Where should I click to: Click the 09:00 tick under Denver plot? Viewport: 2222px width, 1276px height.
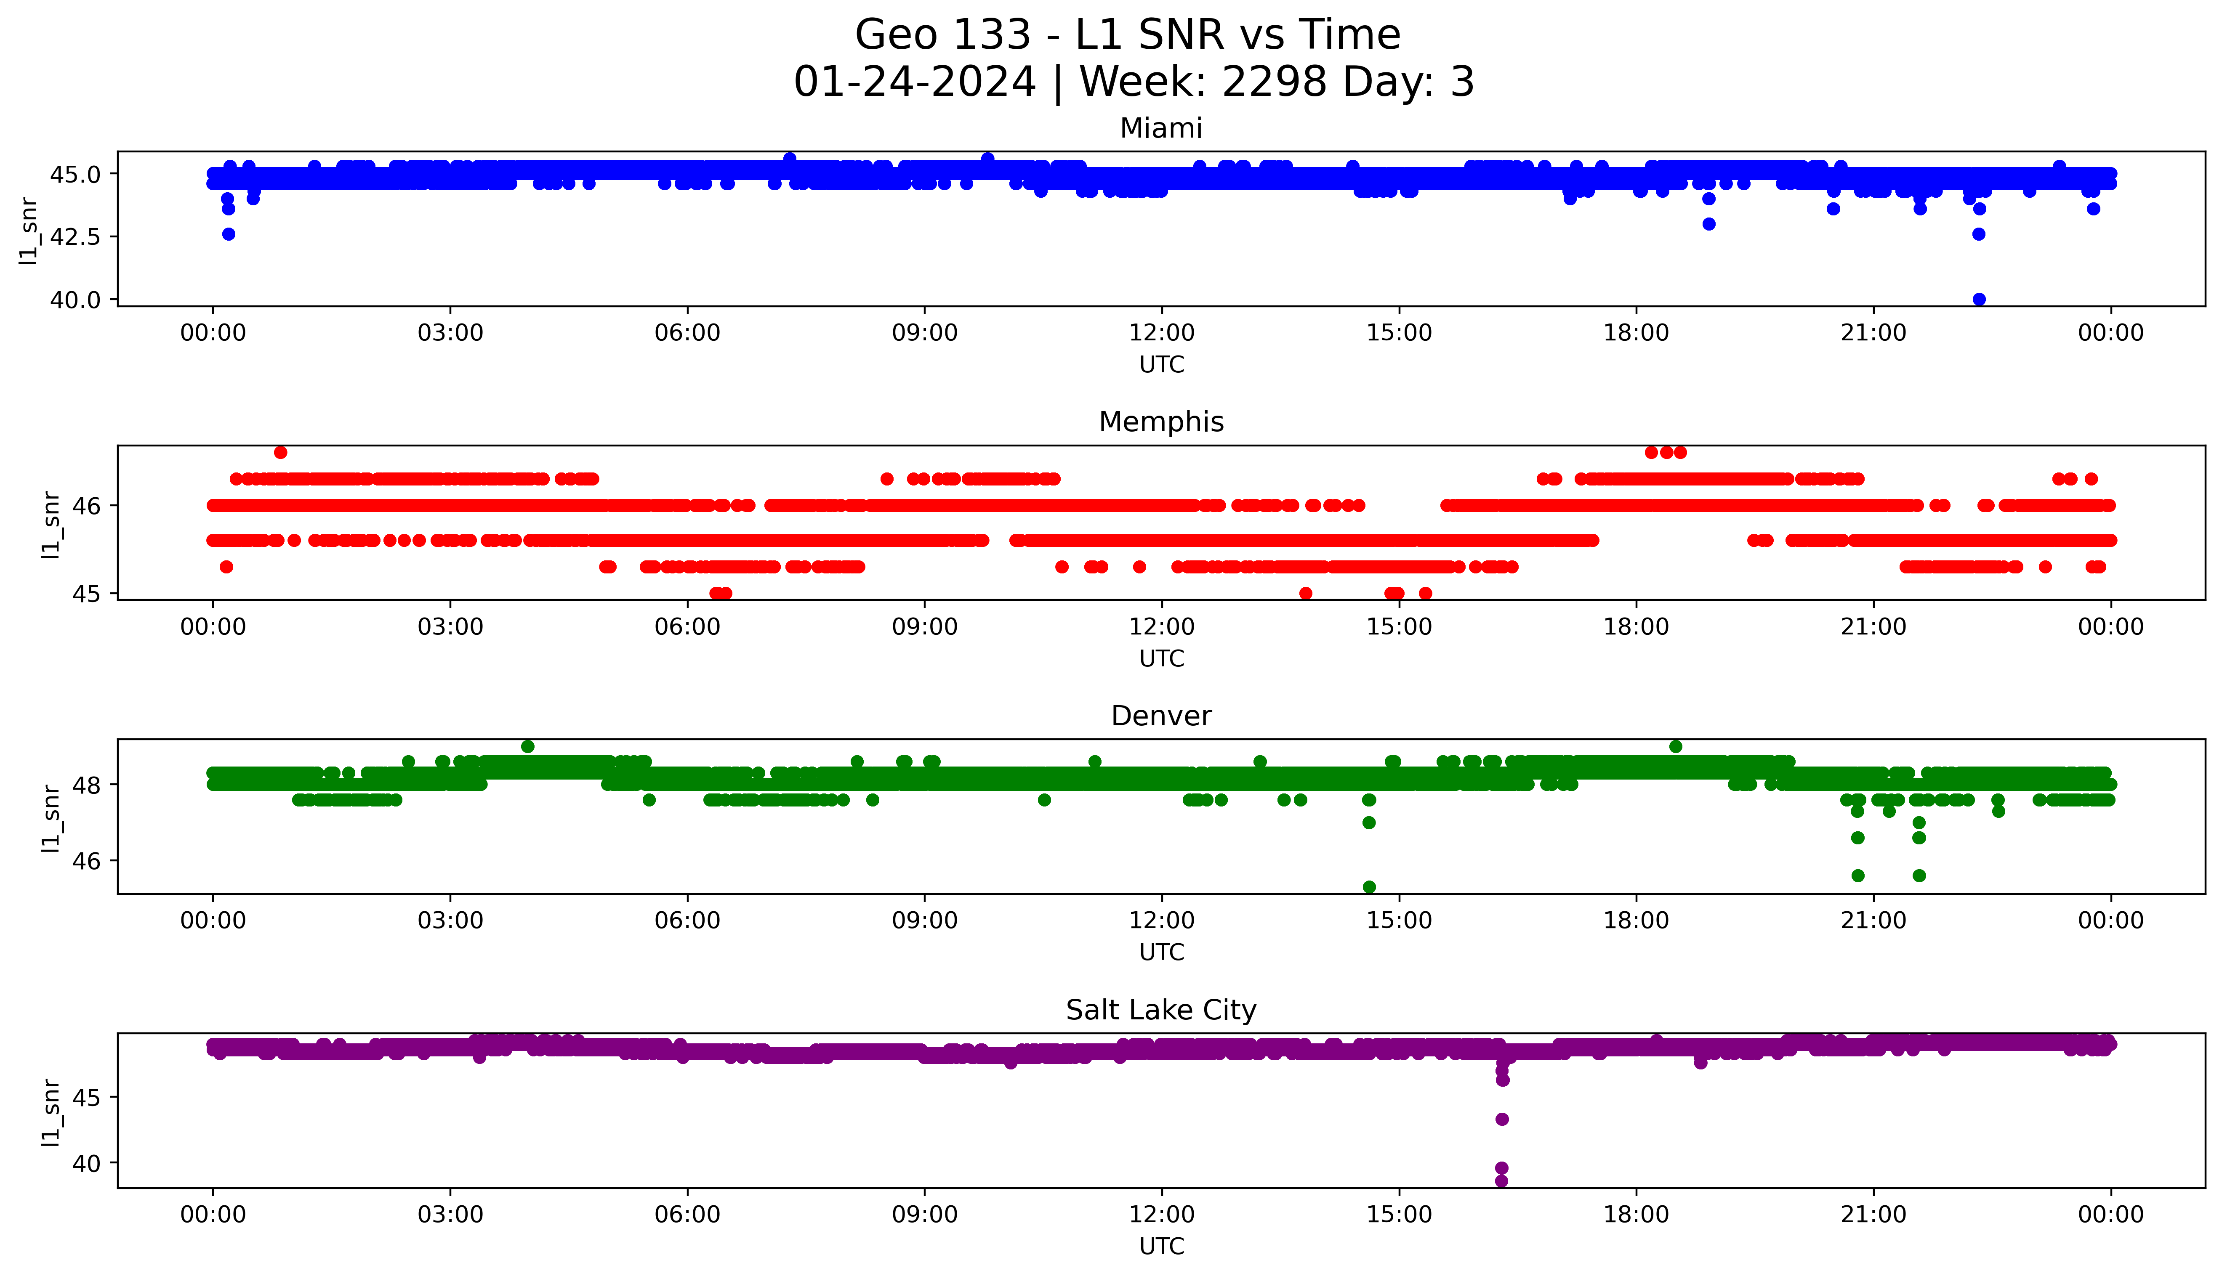925,920
